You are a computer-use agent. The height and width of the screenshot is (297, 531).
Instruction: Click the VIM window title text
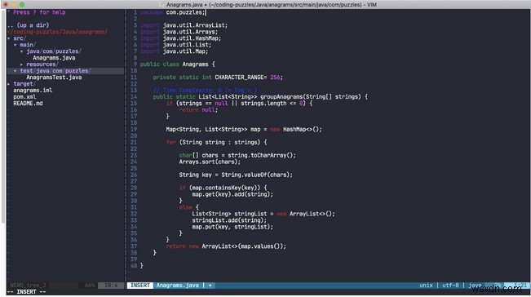tap(272, 5)
